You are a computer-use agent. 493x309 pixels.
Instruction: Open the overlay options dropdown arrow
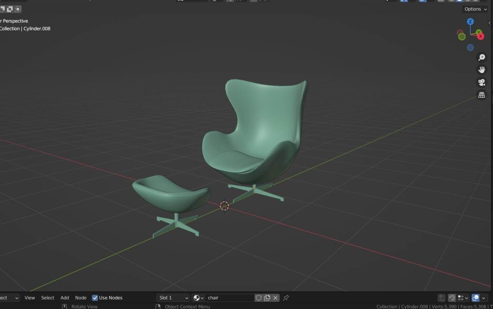[484, 298]
